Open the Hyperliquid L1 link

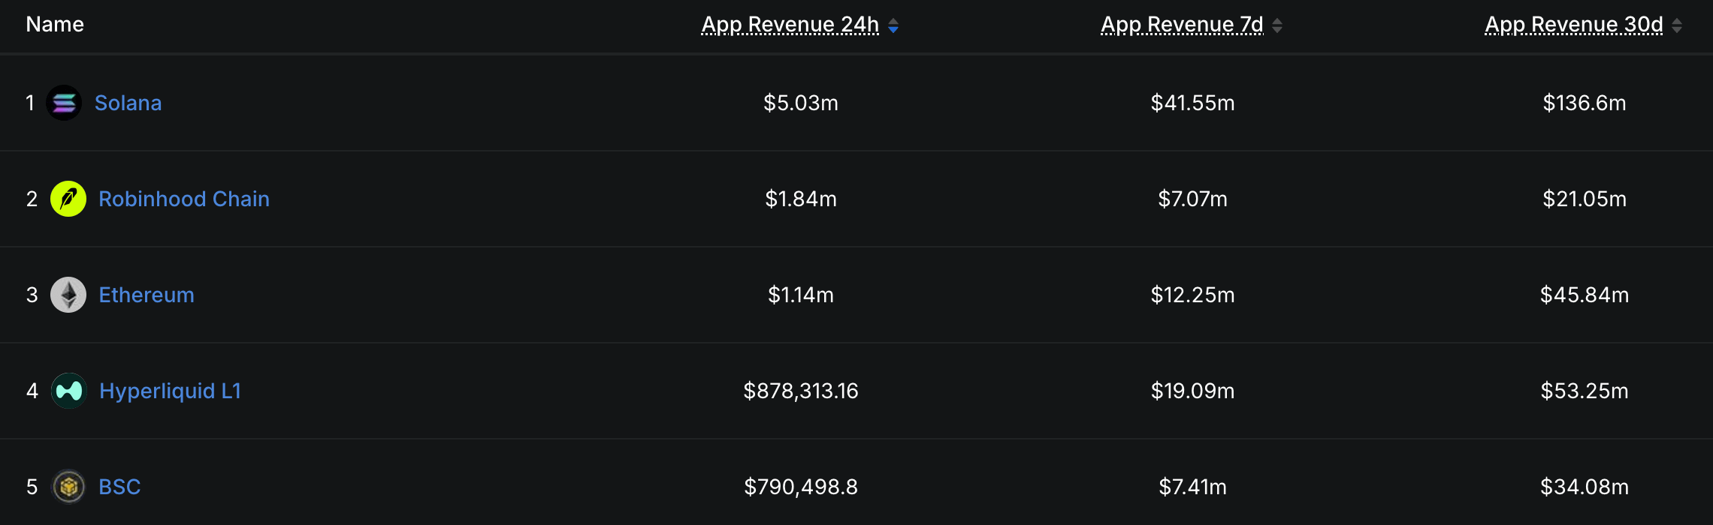coord(171,391)
